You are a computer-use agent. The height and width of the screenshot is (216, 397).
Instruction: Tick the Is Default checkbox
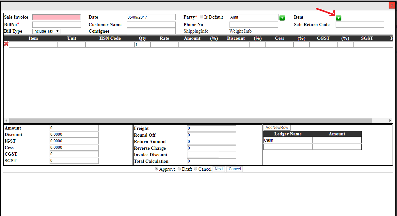coord(201,17)
